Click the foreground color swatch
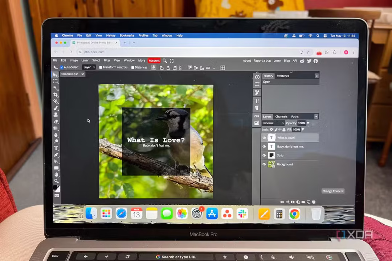The height and width of the screenshot is (261, 392). pos(55,187)
